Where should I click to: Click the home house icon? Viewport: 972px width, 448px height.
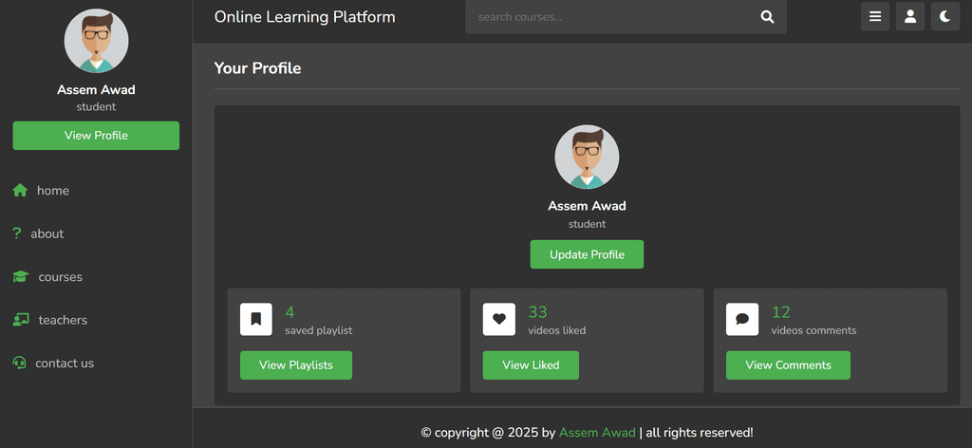point(20,191)
